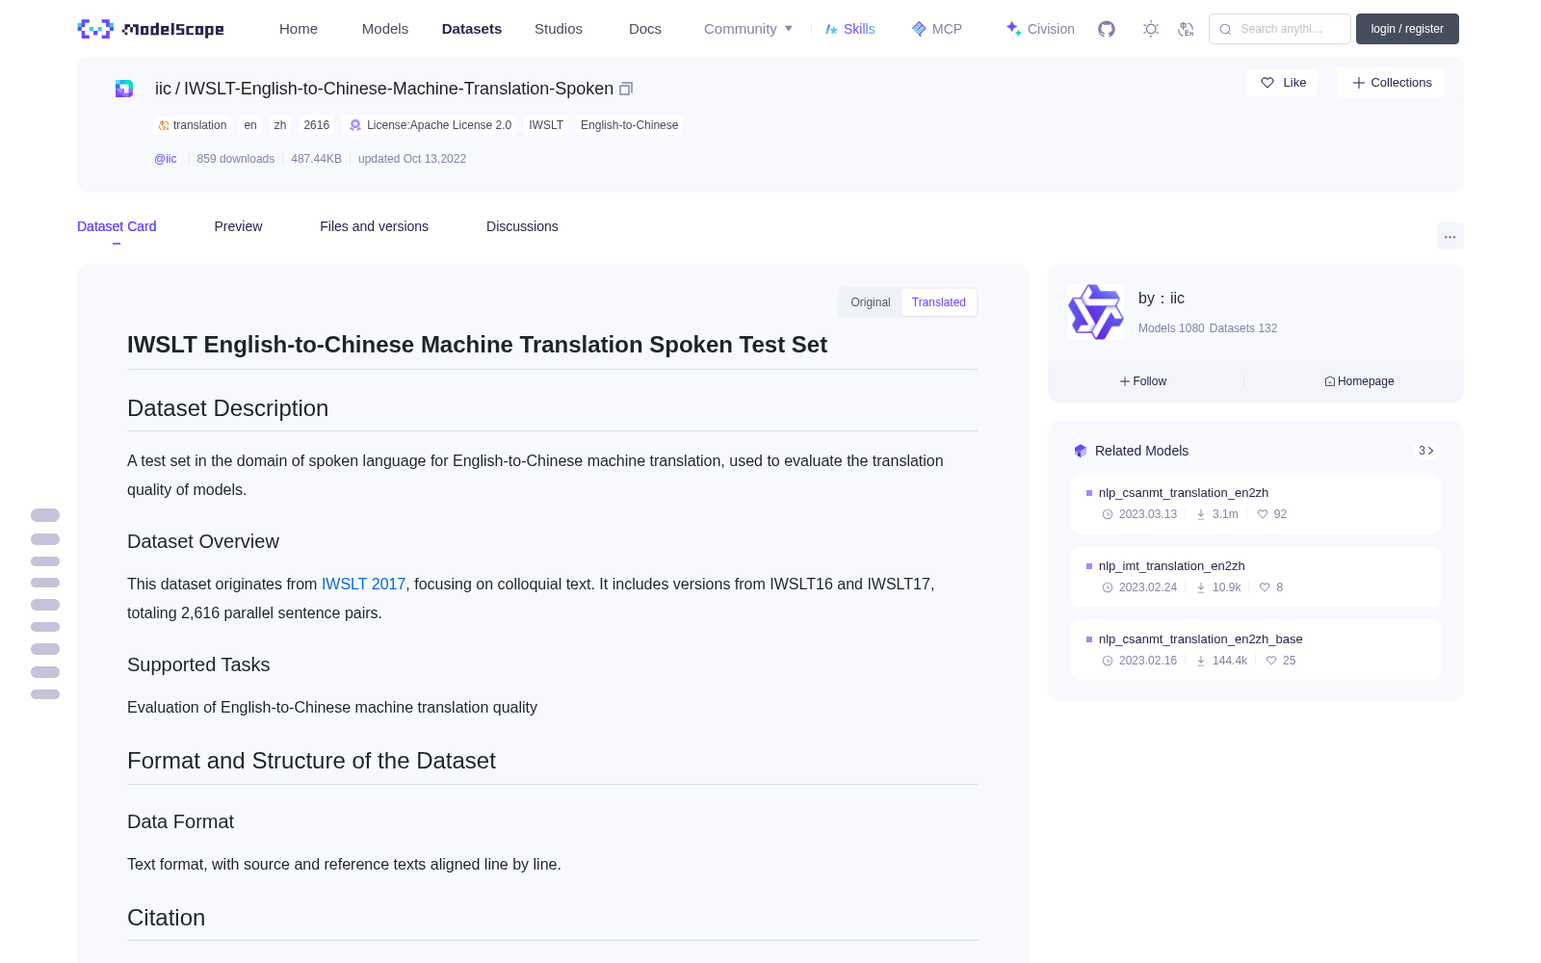
Task: Click the dataset avatar icon beside the title
Action: [124, 89]
